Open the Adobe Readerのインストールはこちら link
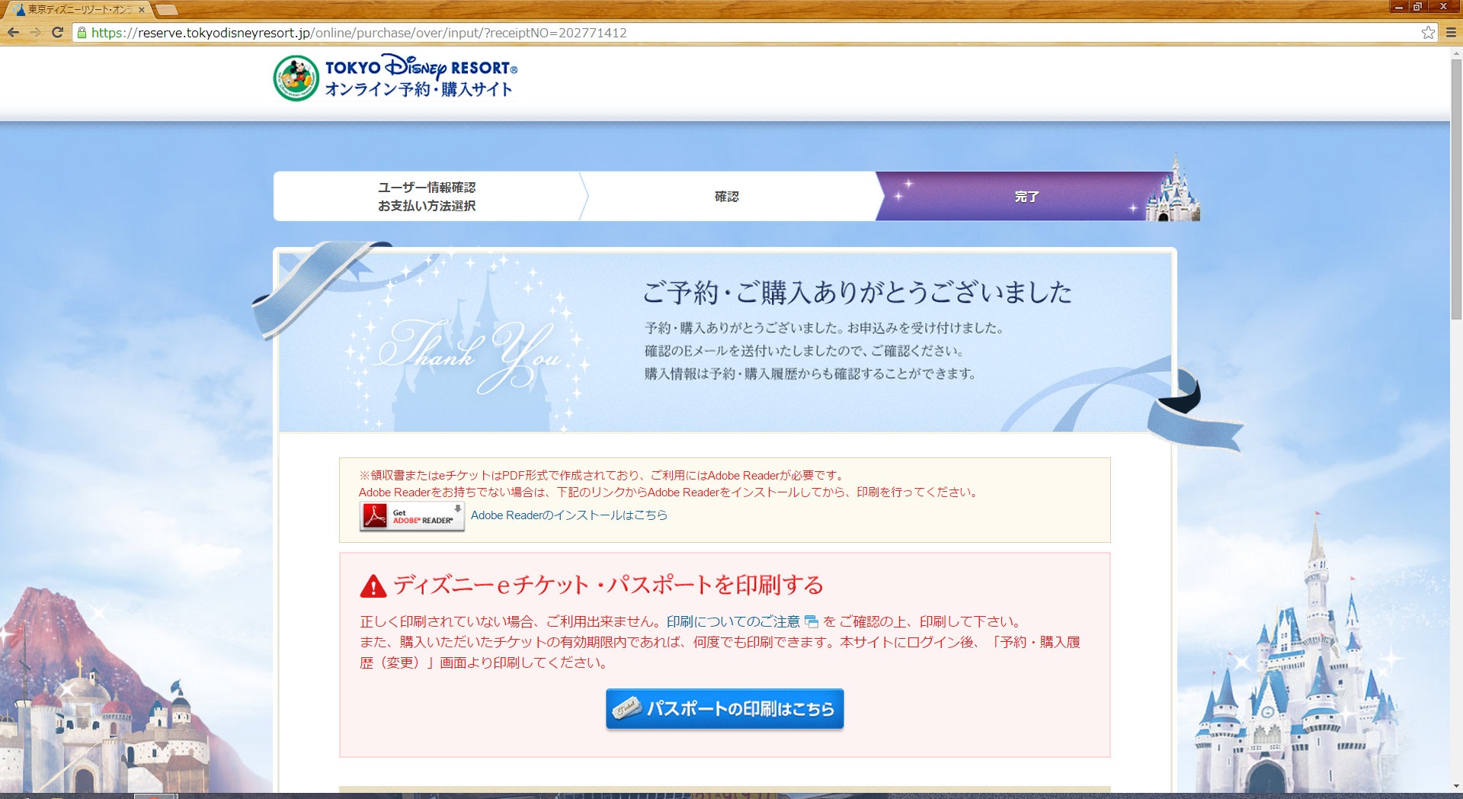Viewport: 1463px width, 799px height. (568, 515)
